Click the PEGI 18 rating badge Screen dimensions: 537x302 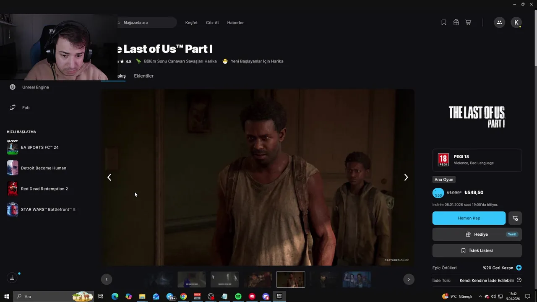click(x=443, y=160)
